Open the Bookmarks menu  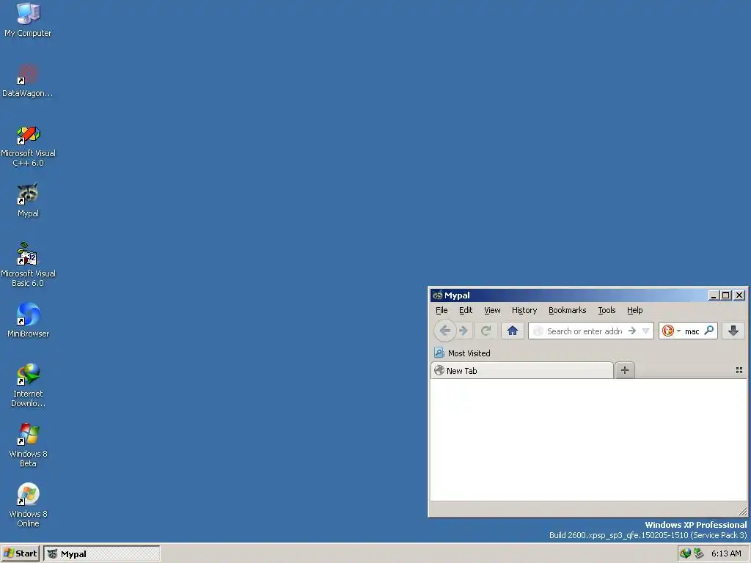click(568, 310)
